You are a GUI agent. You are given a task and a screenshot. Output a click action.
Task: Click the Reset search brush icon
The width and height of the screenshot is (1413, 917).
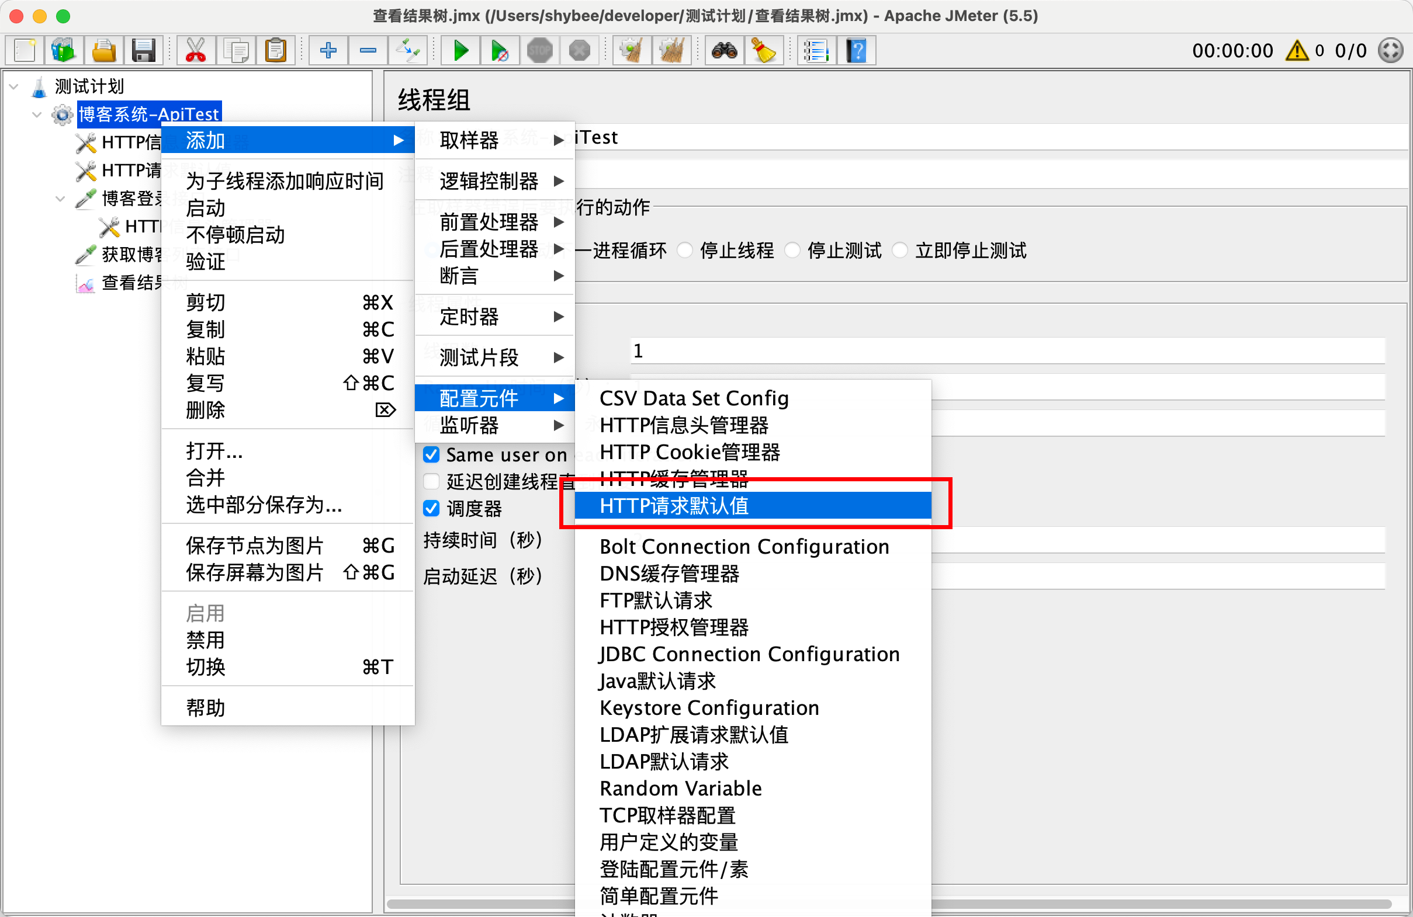(764, 51)
